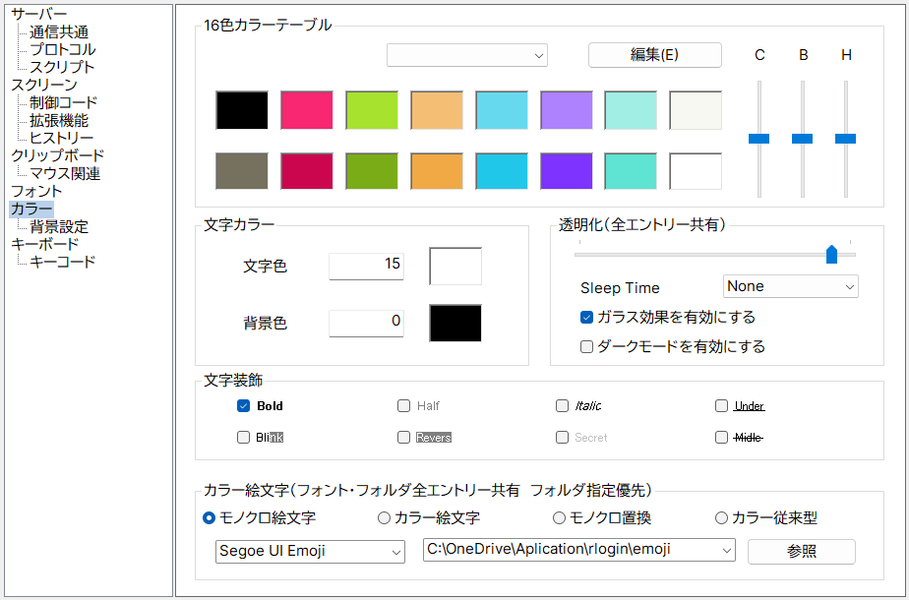Click the hot pink color swatch
Viewport: 909px width, 600px height.
point(306,110)
